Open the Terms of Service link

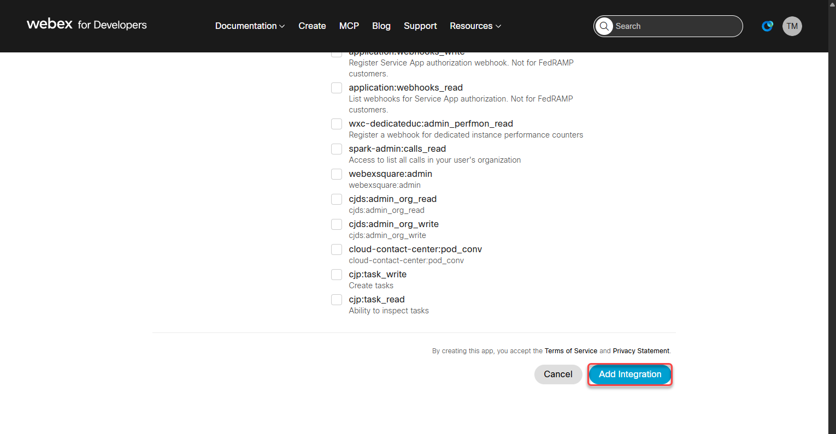(x=571, y=351)
